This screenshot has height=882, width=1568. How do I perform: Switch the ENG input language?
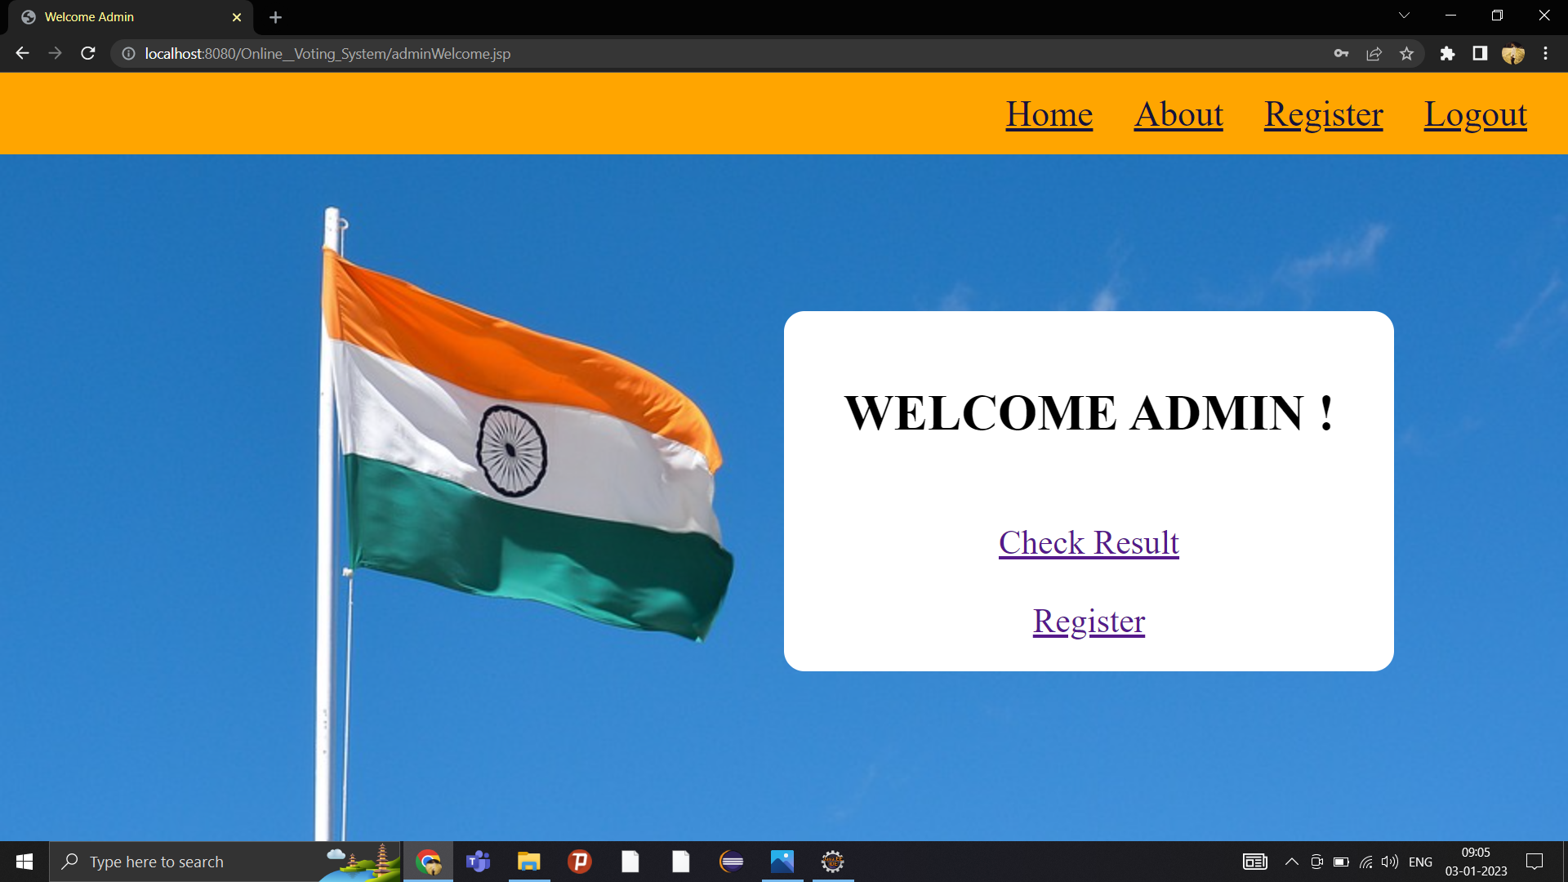[1420, 862]
